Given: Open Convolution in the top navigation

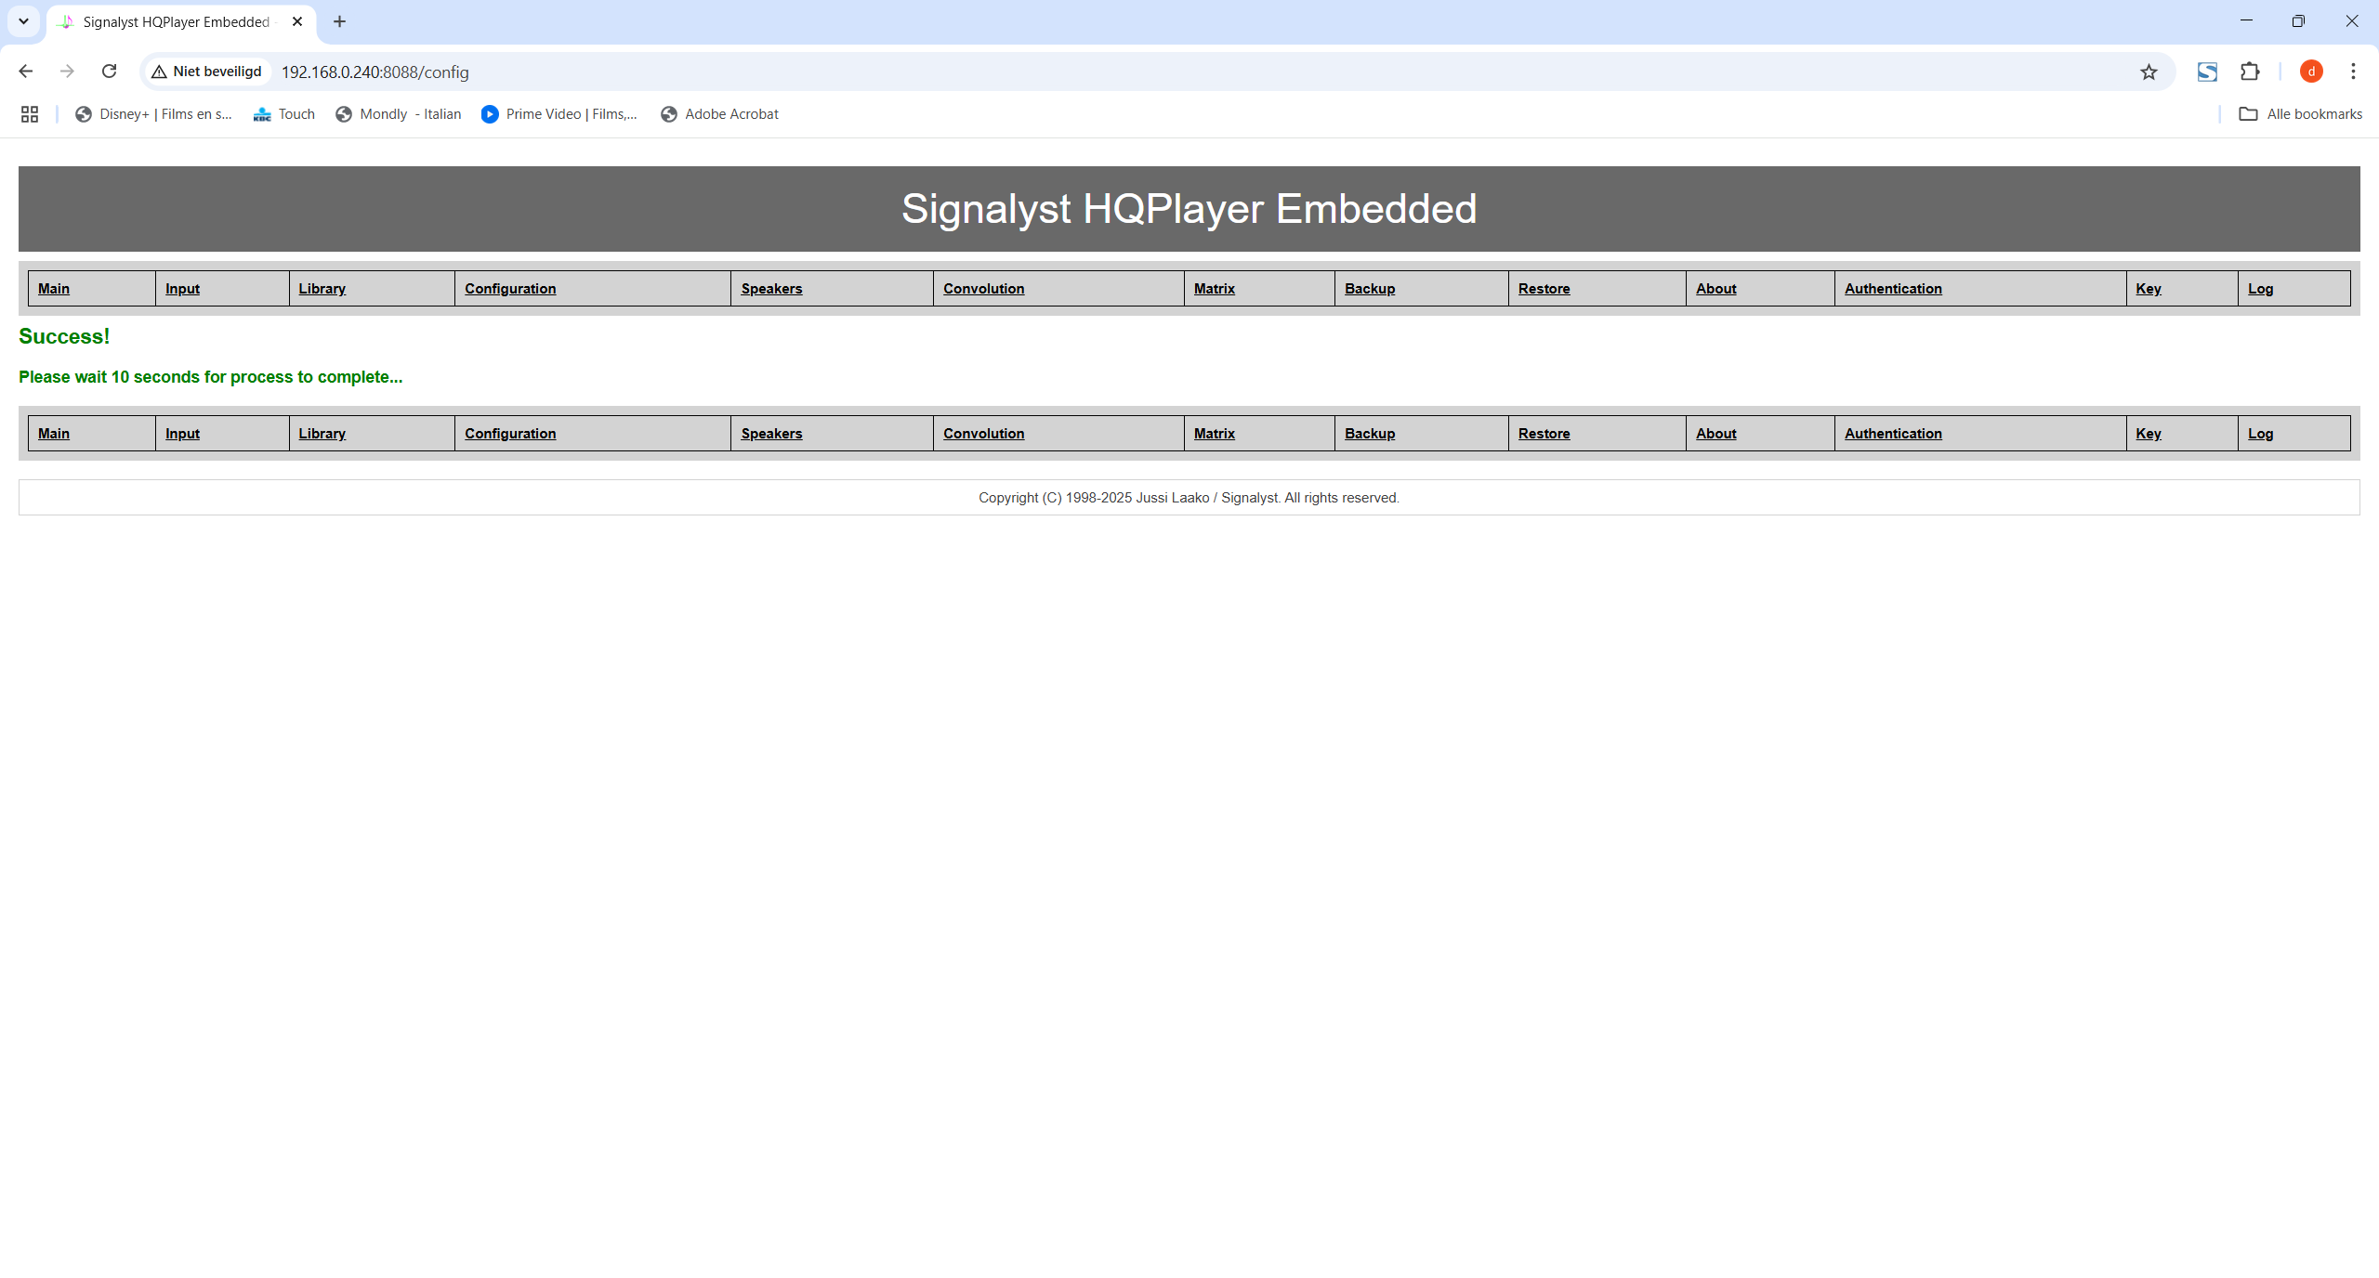Looking at the screenshot, I should (x=984, y=289).
